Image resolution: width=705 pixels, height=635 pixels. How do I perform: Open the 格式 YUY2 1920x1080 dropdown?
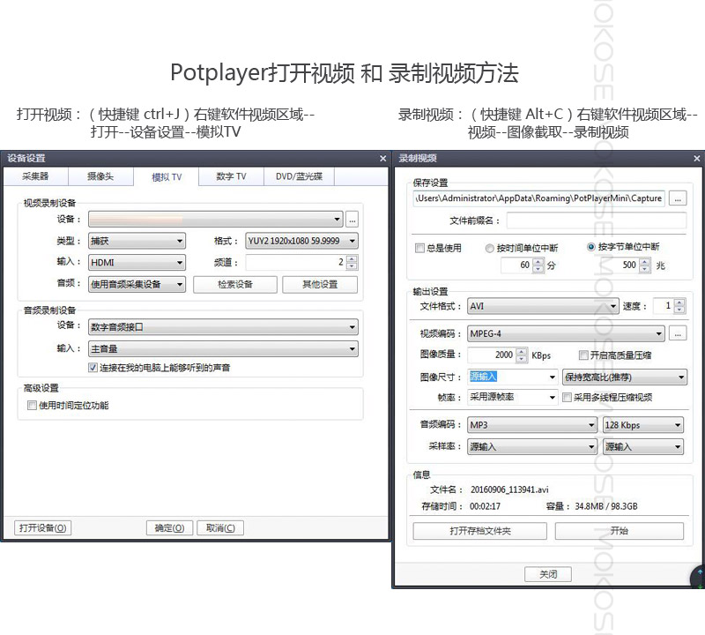click(x=301, y=241)
